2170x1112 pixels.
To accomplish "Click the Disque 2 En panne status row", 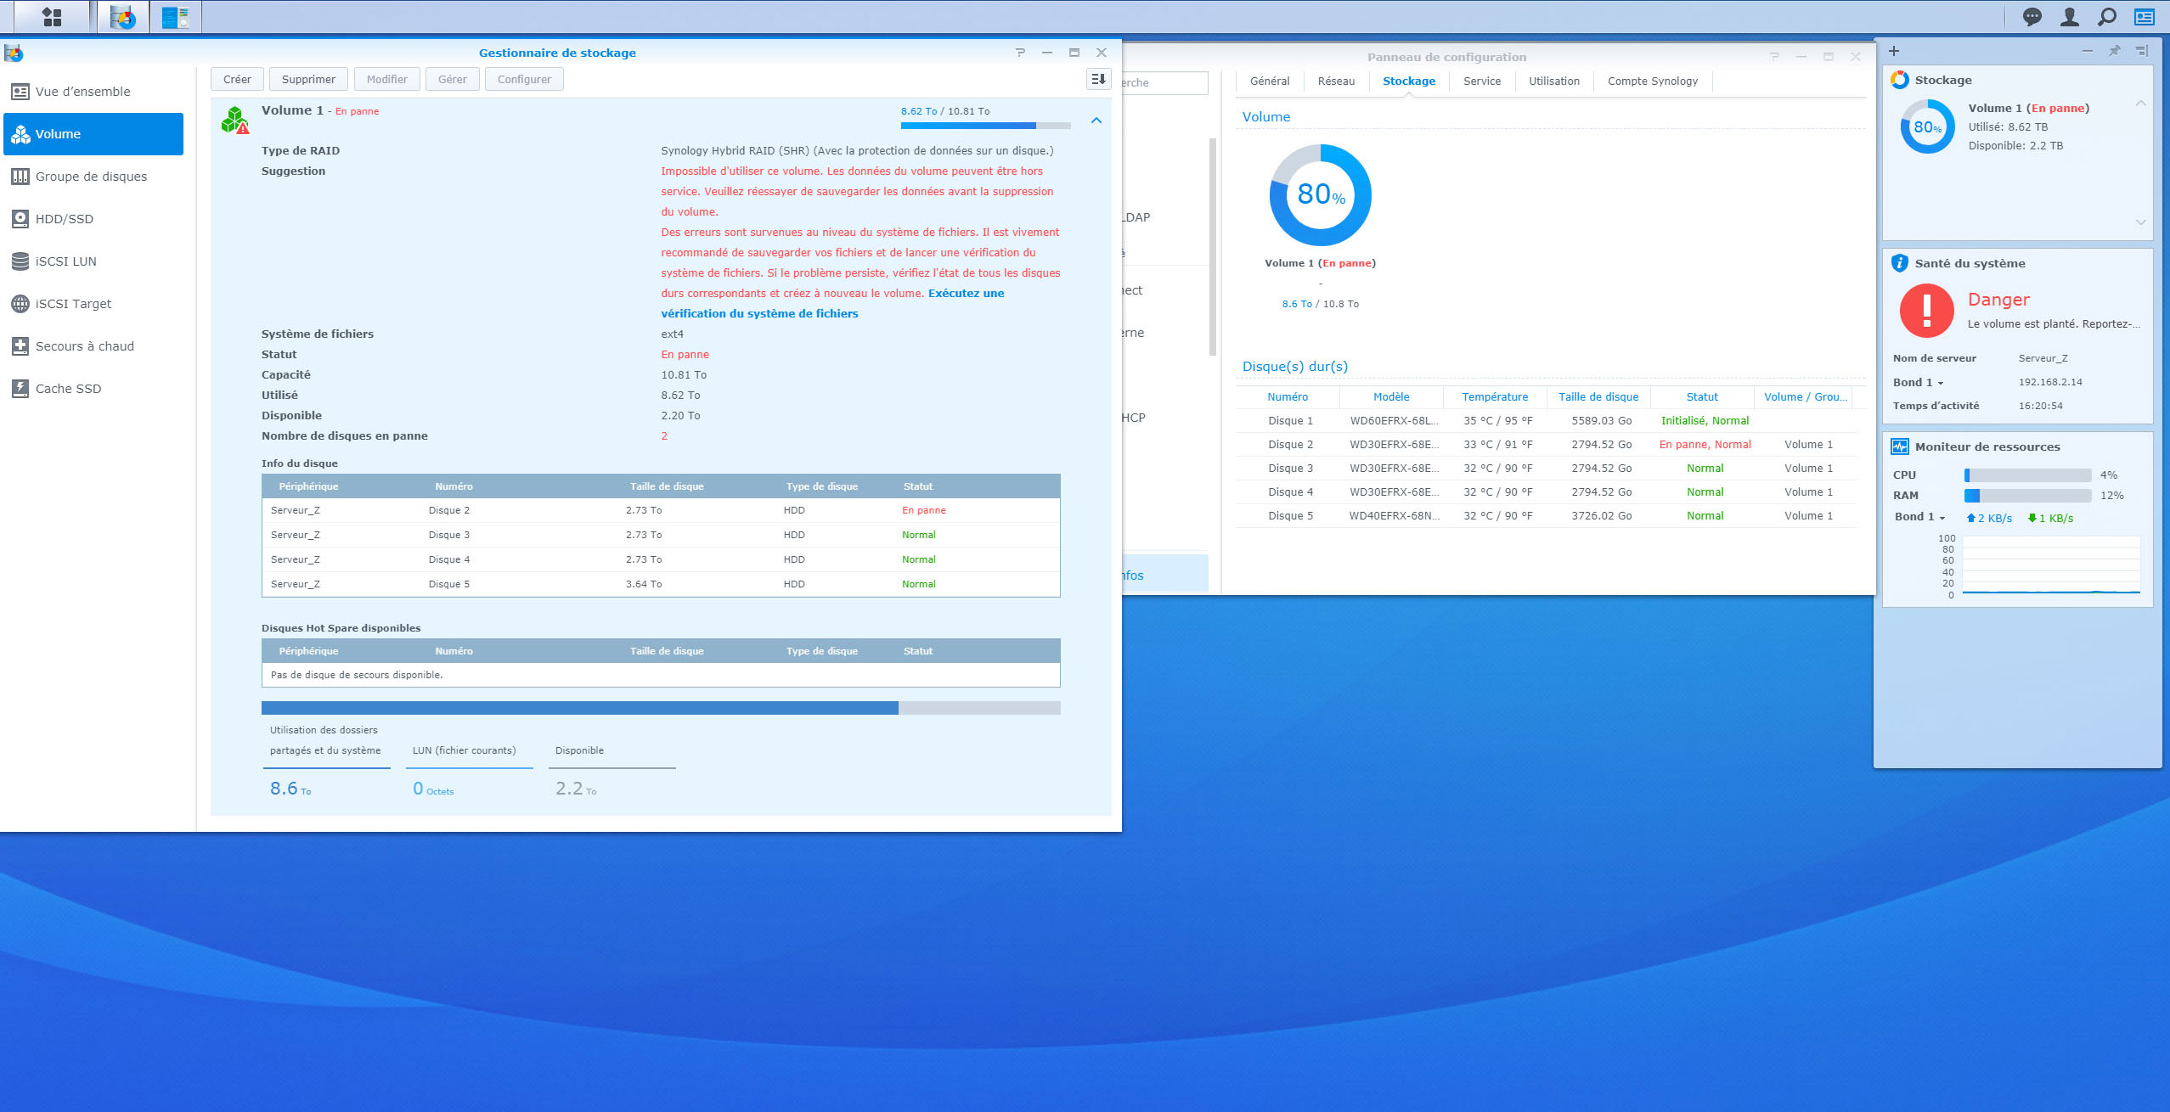I will click(658, 509).
